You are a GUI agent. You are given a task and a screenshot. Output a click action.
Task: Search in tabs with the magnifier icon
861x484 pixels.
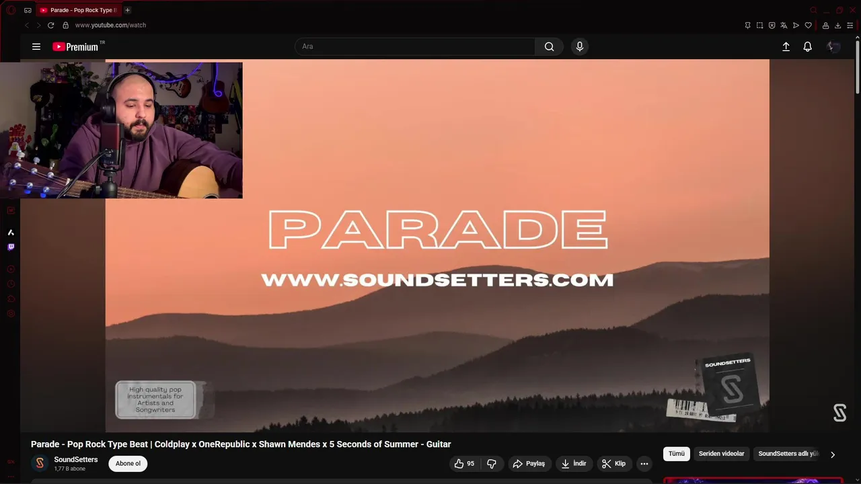pos(813,10)
